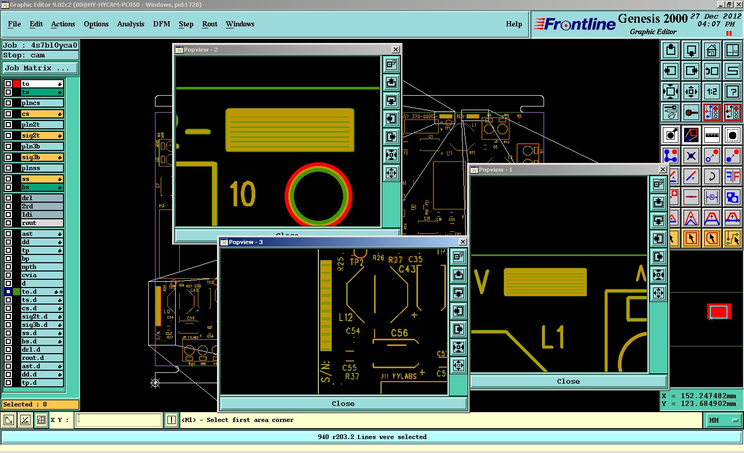Click the pan right icon in Popview - 2
Screen dimensions: 744x453
(392, 137)
